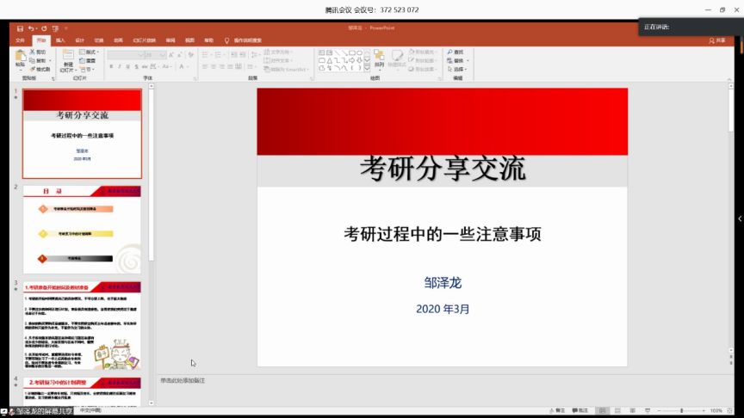This screenshot has width=744, height=418.
Task: Switch to slide sorter view icon
Action: tap(617, 411)
